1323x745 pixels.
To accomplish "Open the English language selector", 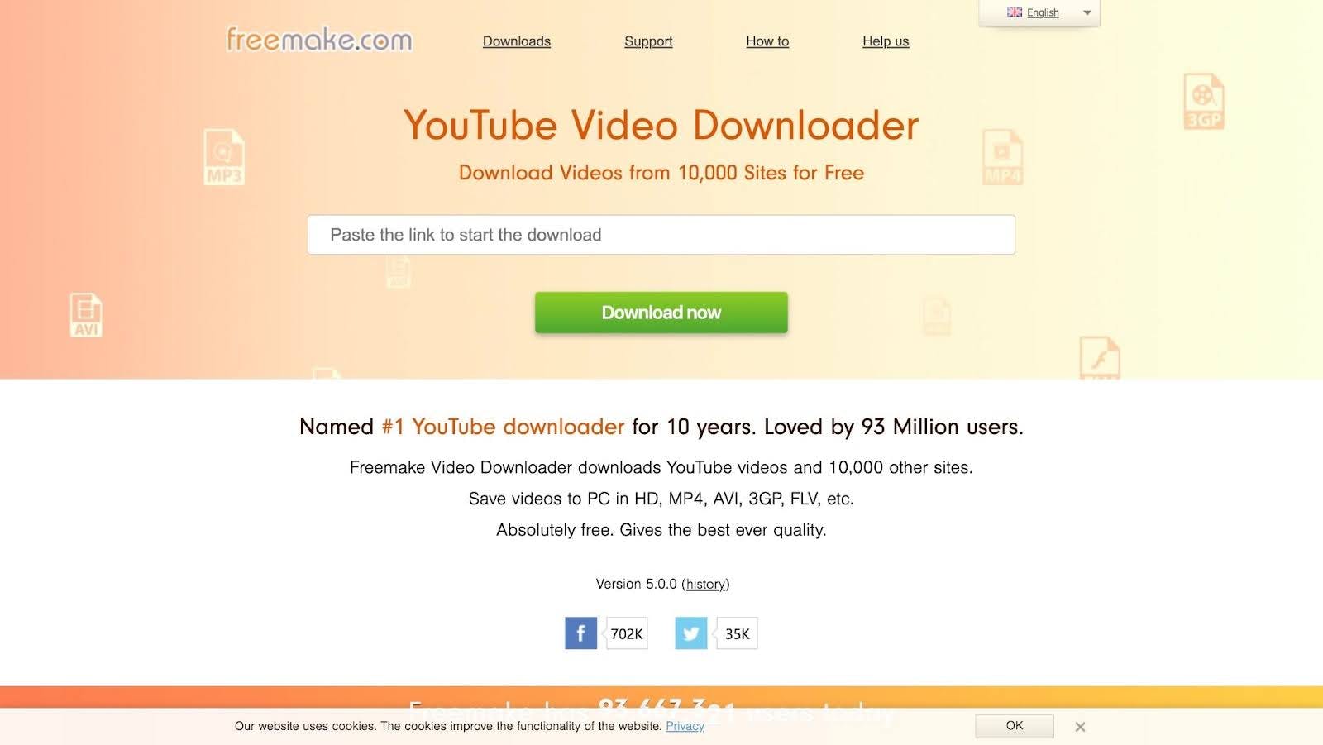I will 1039,13.
